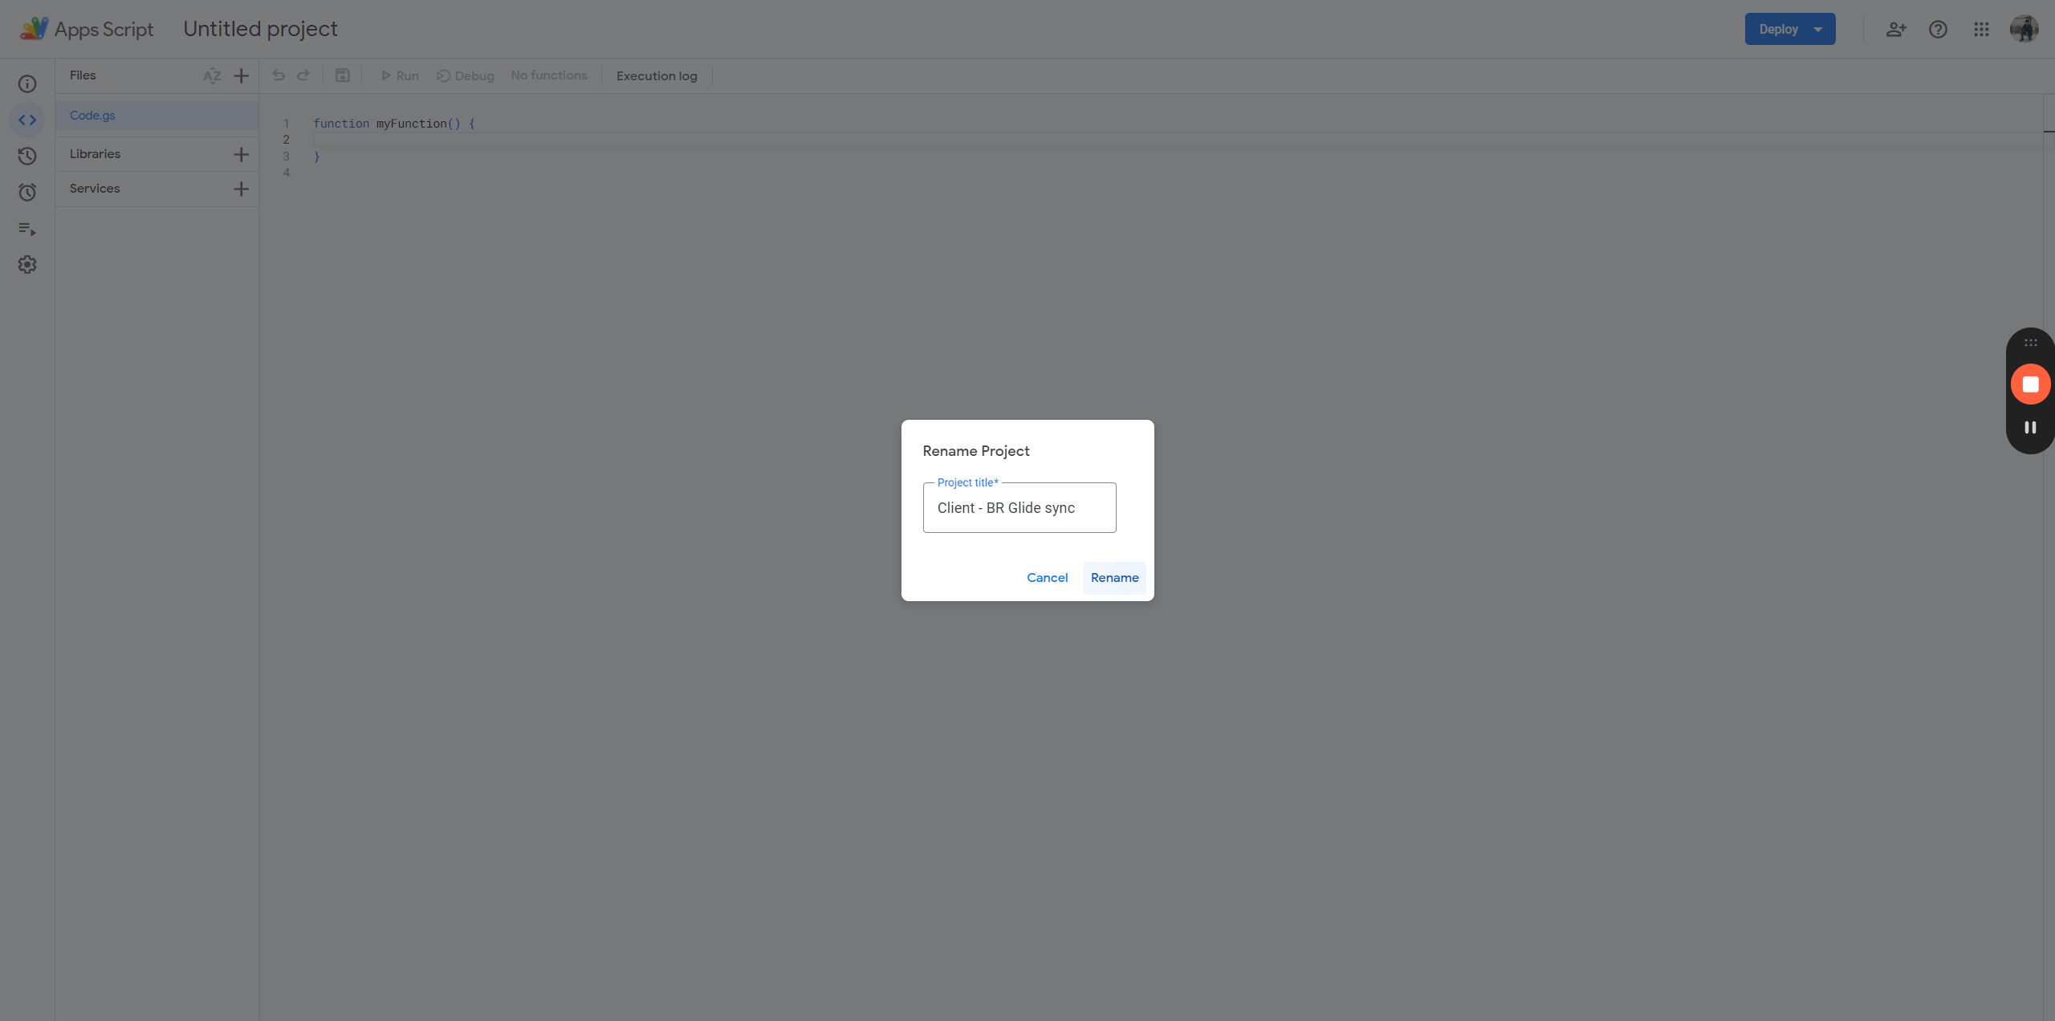Open Project Settings gear icon
This screenshot has width=2055, height=1021.
click(27, 264)
